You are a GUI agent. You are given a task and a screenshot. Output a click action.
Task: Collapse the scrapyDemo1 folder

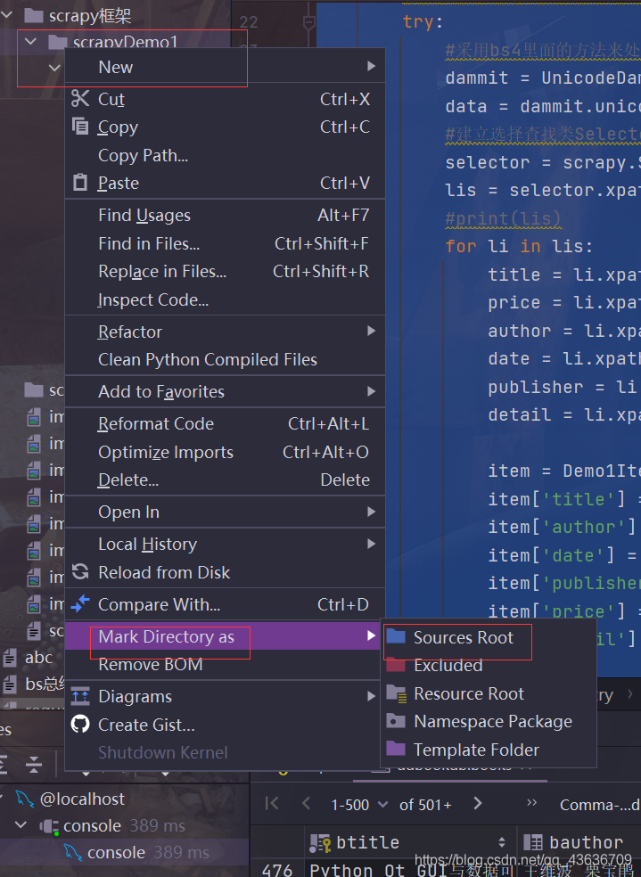pos(31,42)
